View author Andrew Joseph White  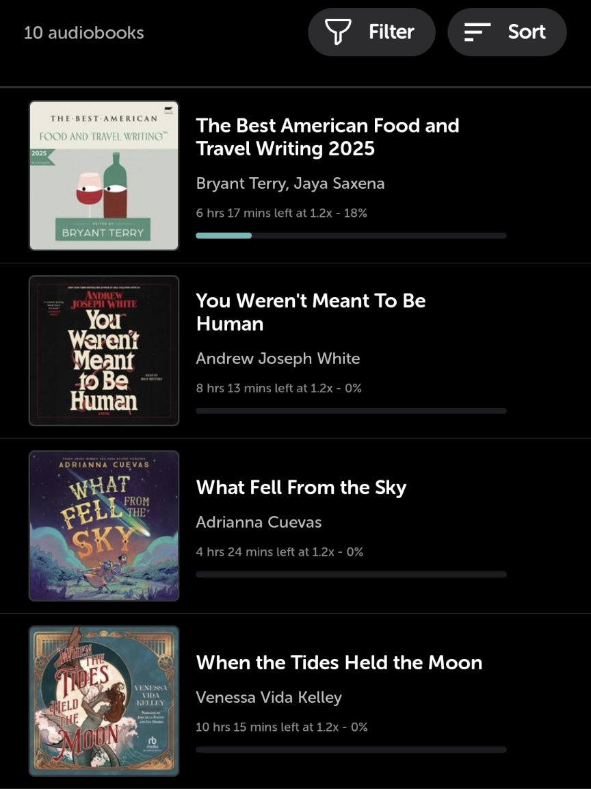pyautogui.click(x=278, y=359)
